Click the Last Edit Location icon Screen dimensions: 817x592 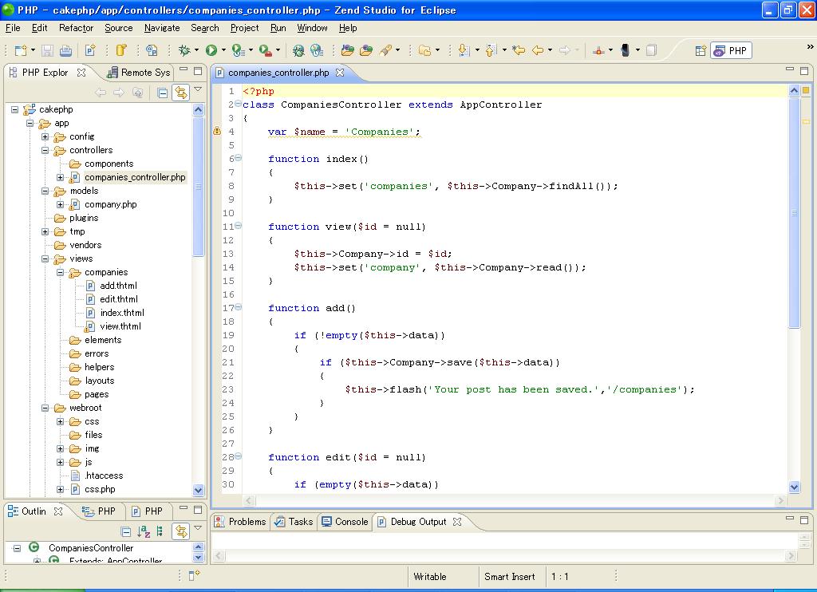point(519,50)
